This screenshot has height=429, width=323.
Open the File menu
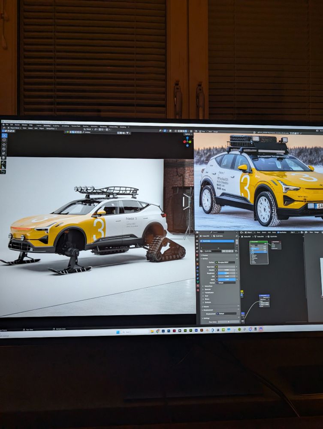[7, 125]
